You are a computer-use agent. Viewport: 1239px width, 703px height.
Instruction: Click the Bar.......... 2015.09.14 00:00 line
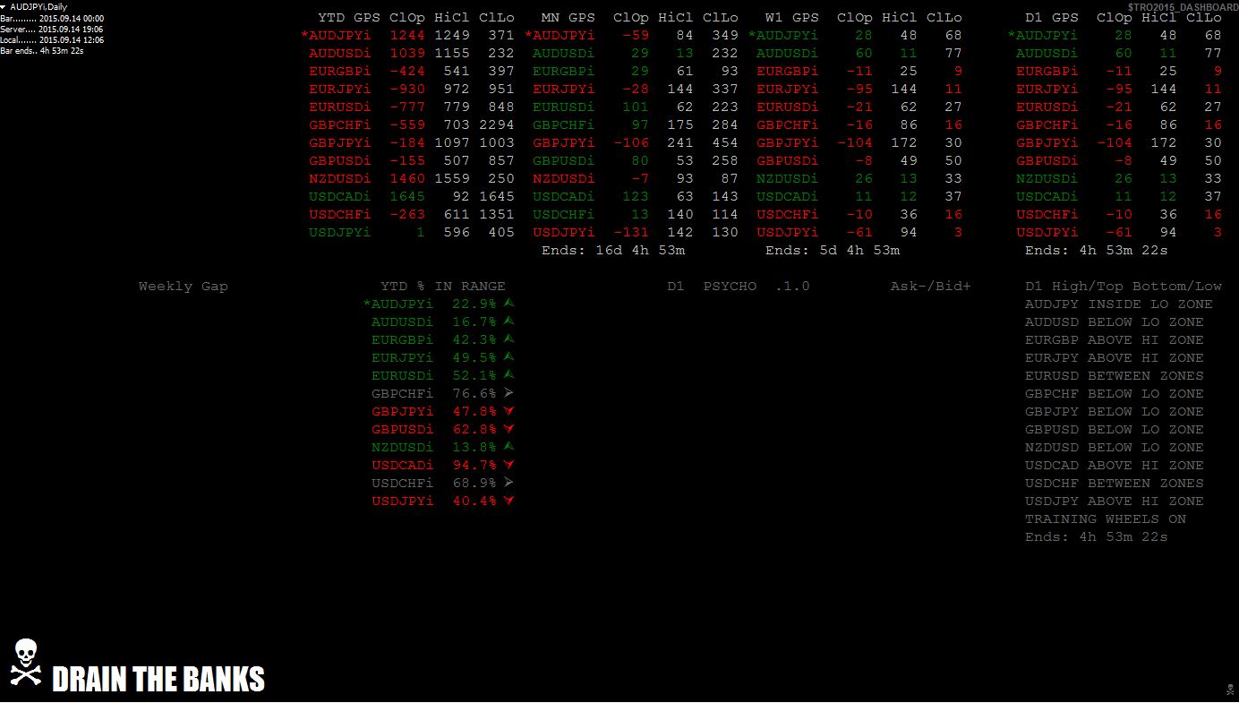[x=52, y=18]
